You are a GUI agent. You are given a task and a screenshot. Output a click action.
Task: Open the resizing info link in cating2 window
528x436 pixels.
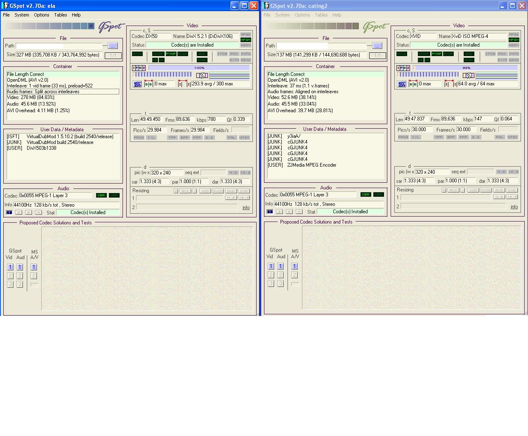pyautogui.click(x=514, y=207)
